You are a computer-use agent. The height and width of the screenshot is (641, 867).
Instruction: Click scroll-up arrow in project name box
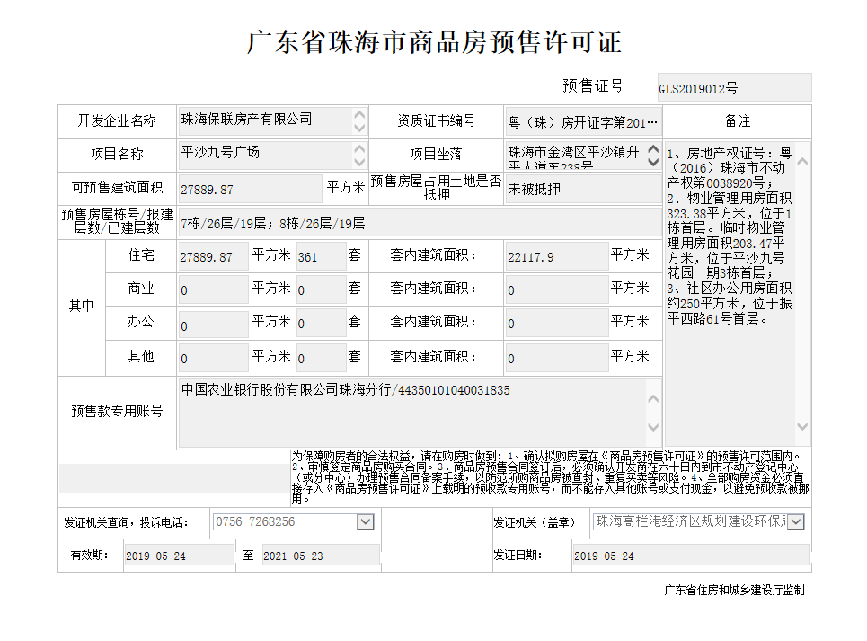[x=359, y=148]
